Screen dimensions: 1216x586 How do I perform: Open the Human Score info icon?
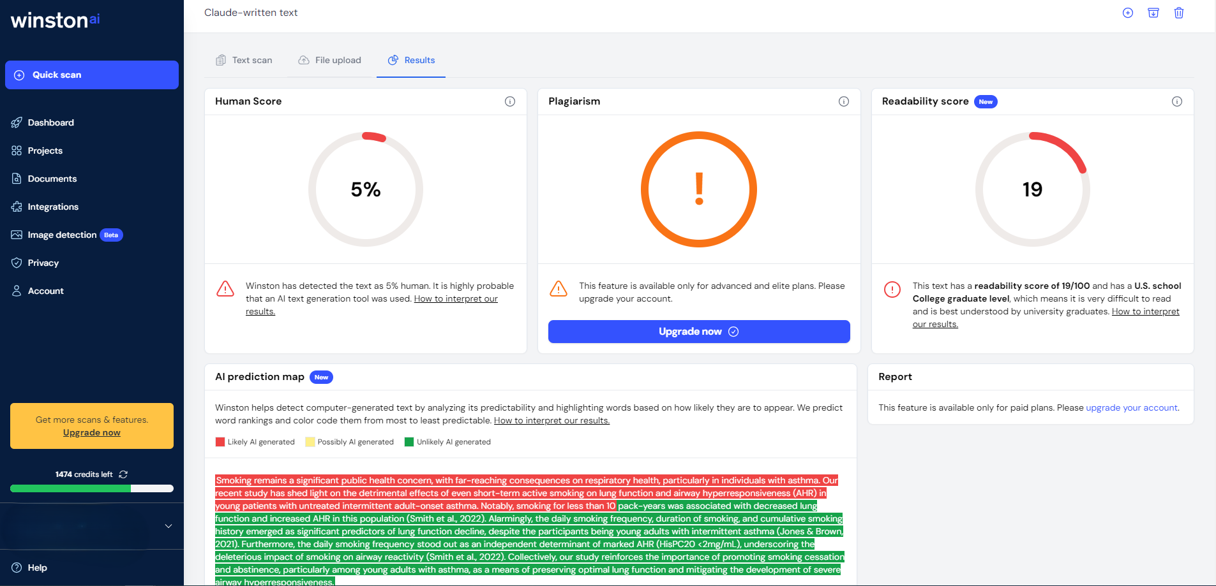click(x=510, y=101)
